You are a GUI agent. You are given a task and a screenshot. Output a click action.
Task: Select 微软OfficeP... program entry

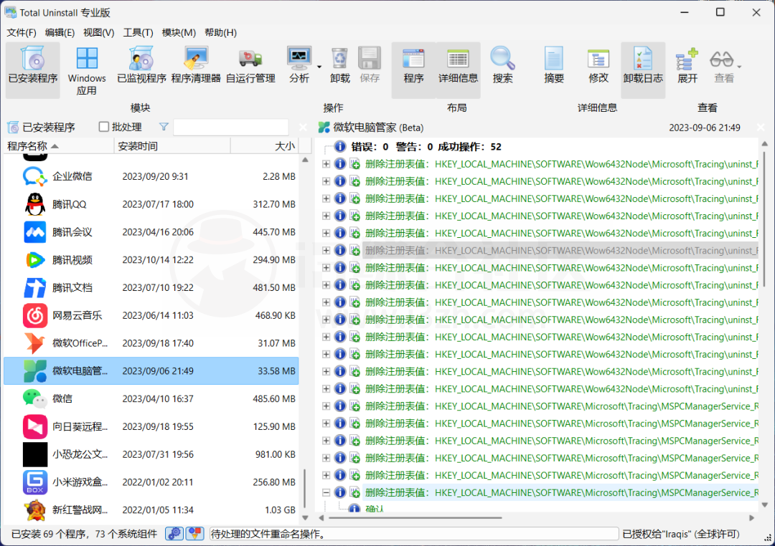click(151, 343)
